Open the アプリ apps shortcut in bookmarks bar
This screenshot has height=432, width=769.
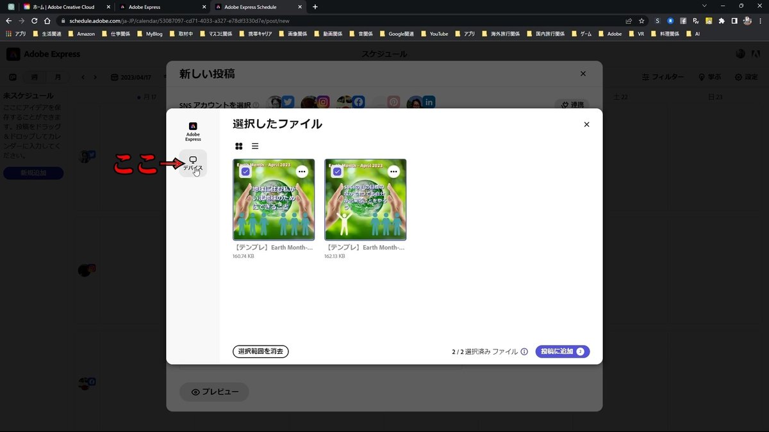coord(15,33)
